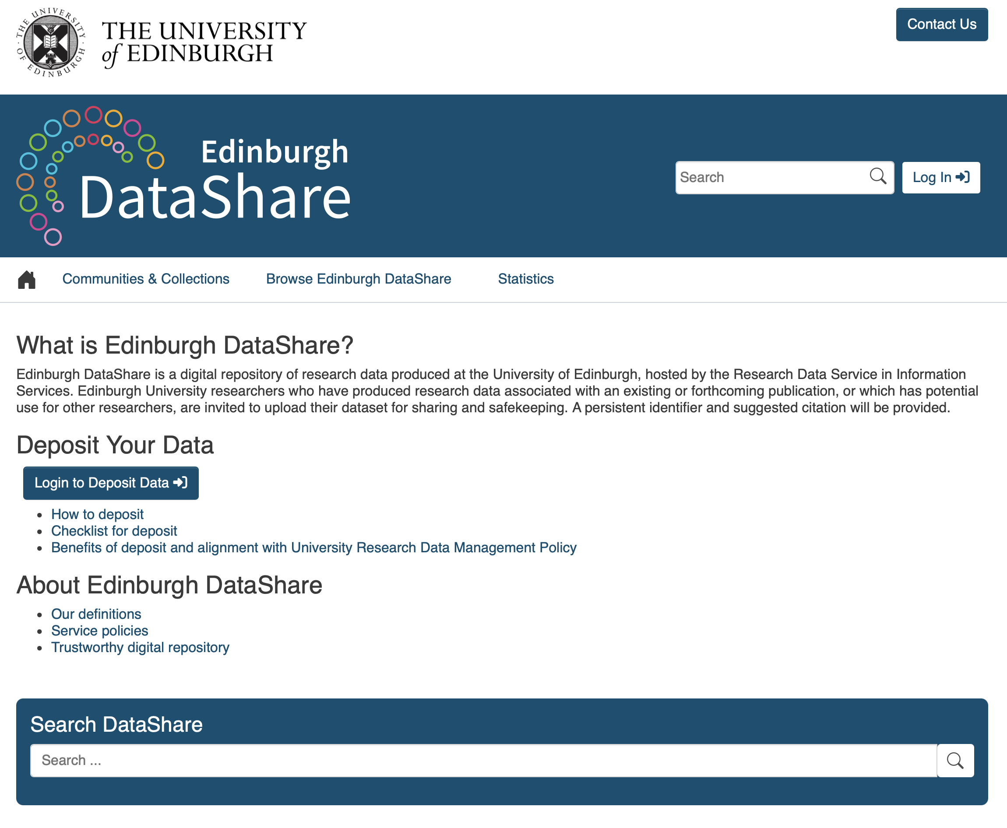Click the Edinburgh DataShare banner logo

point(184,176)
